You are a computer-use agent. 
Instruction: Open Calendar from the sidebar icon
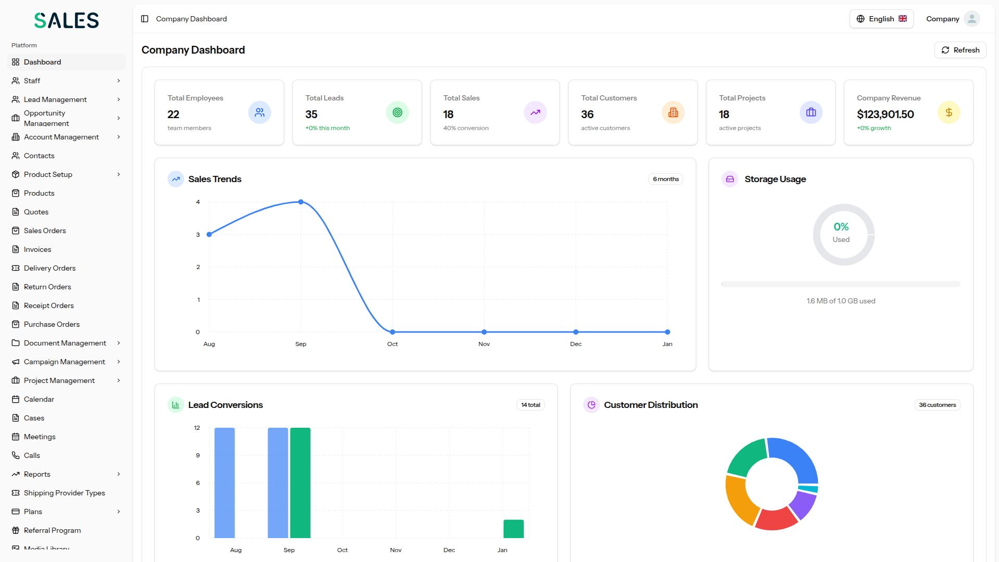[16, 399]
